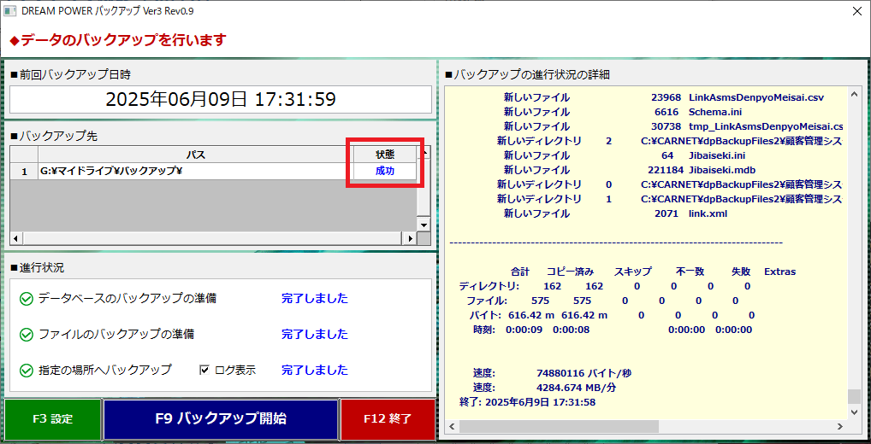Click the 23968 file size value
The width and height of the screenshot is (871, 444).
[666, 97]
